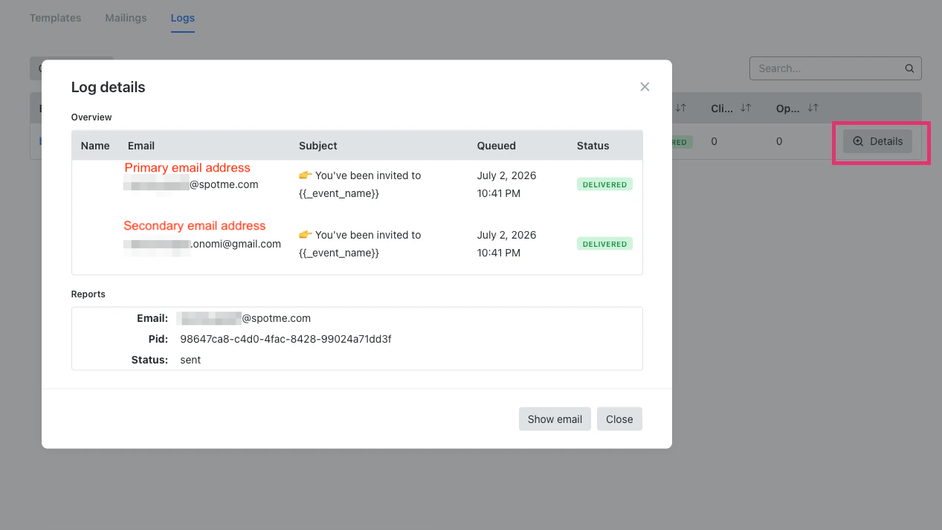The height and width of the screenshot is (530, 942).
Task: Sort by the Cli... column using its arrows
Action: point(746,109)
